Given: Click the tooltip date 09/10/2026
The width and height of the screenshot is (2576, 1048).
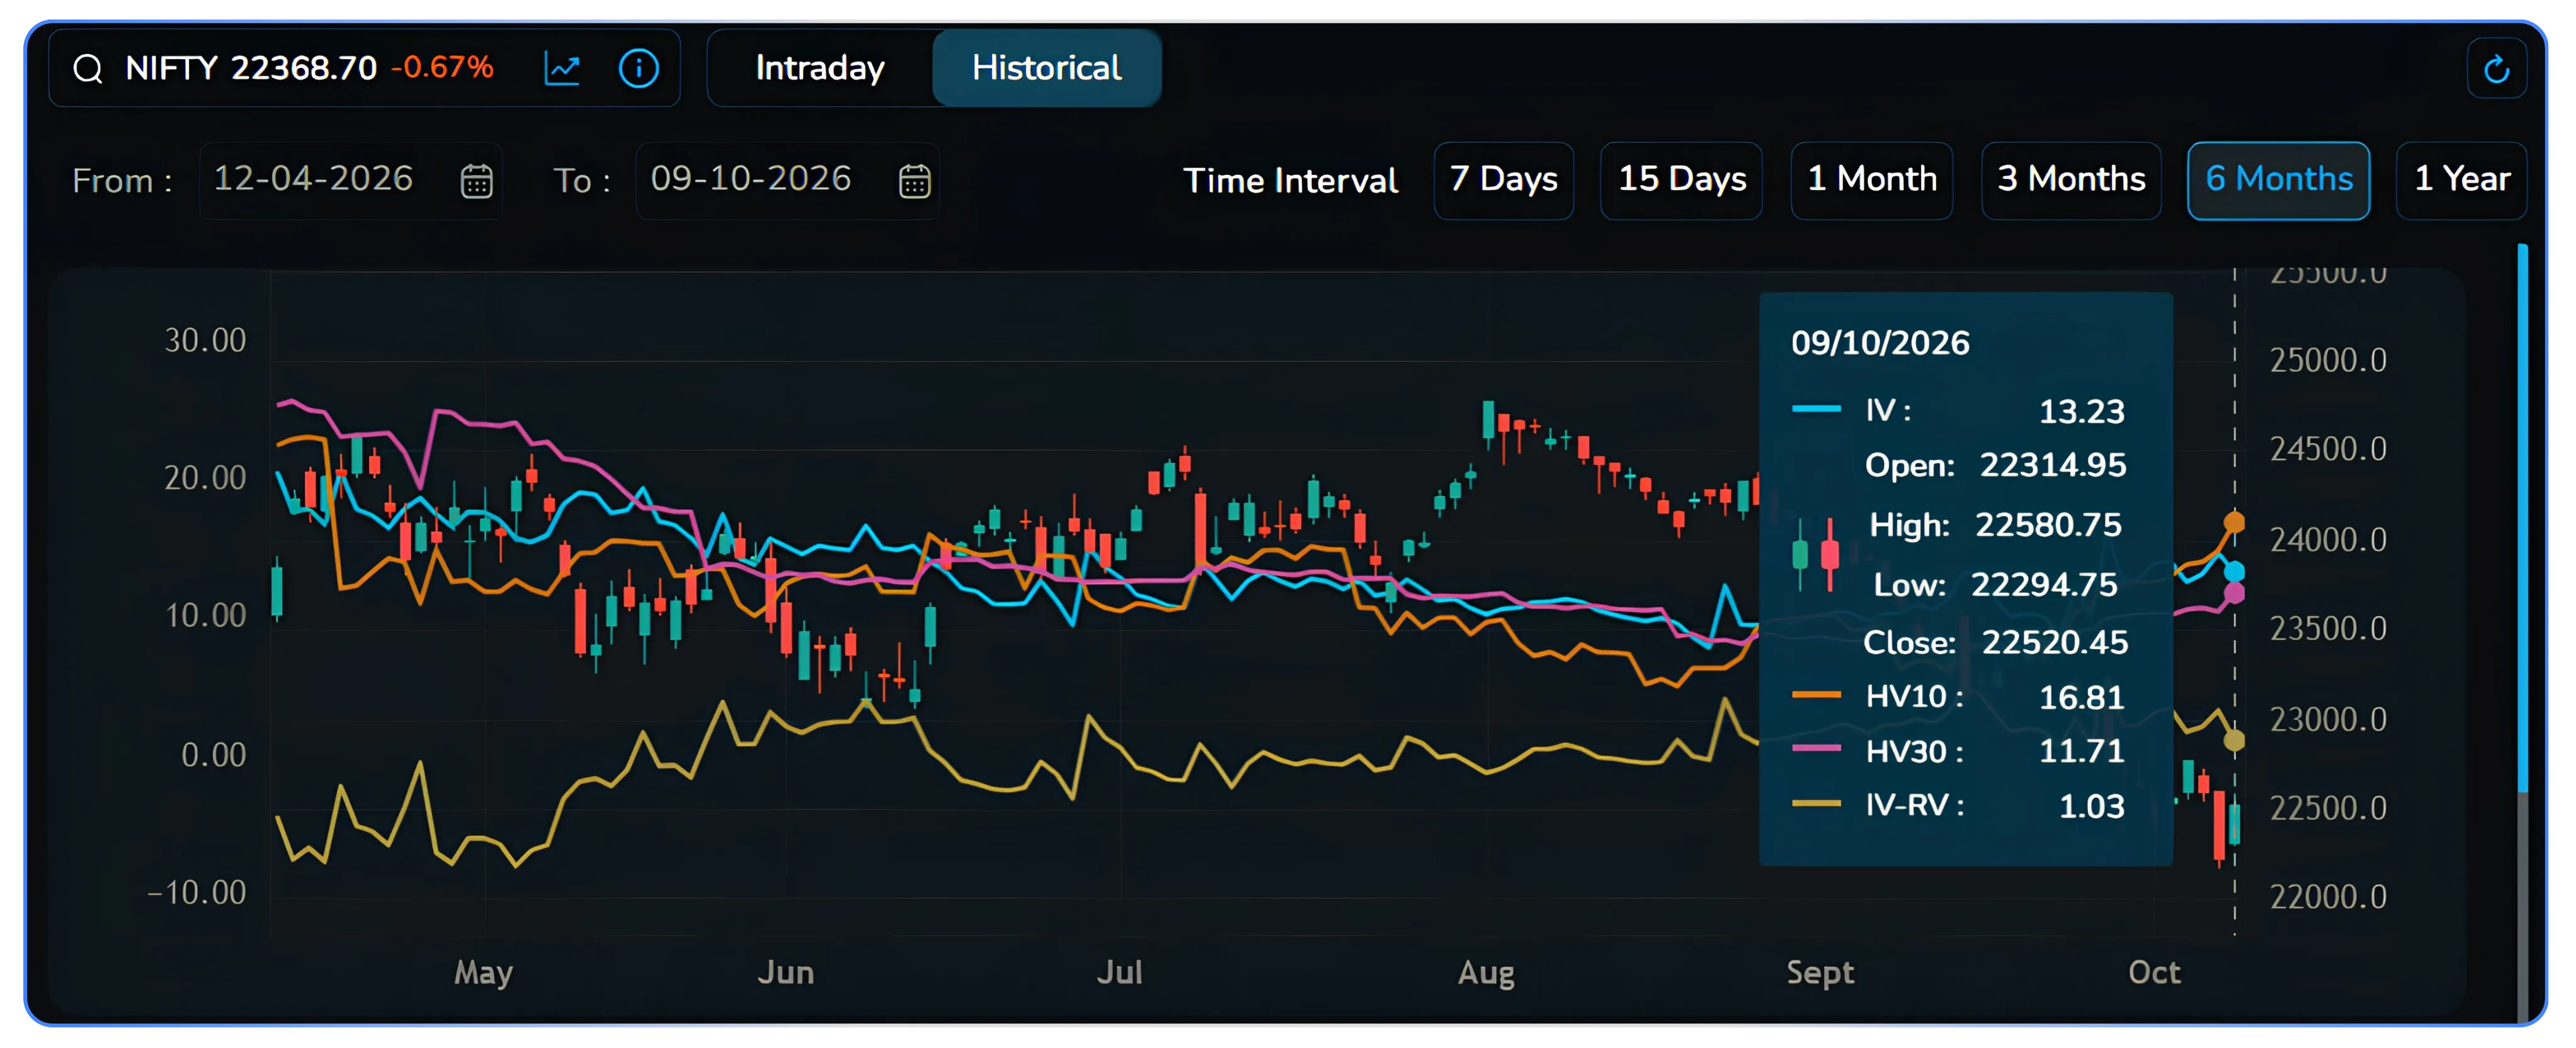Looking at the screenshot, I should (1879, 342).
